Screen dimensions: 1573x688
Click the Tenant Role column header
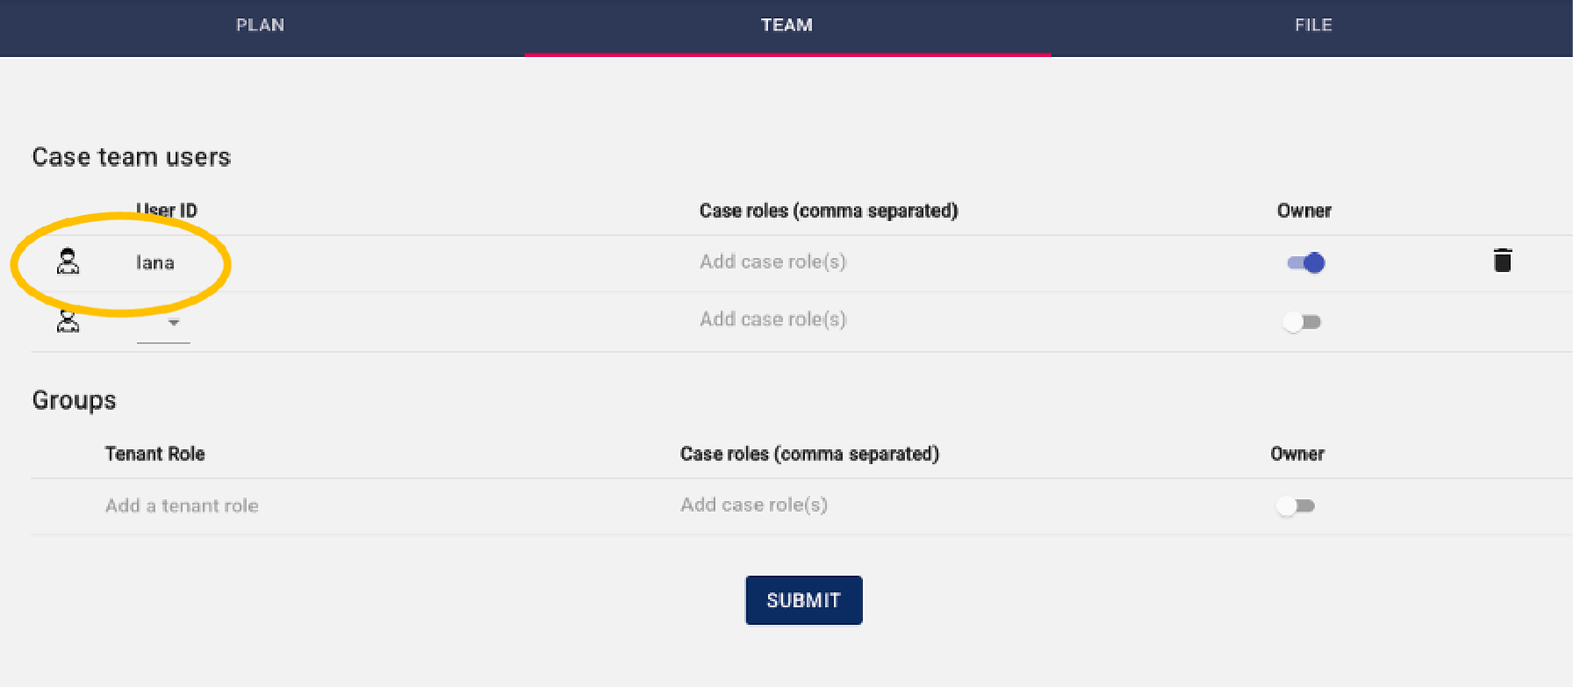point(154,454)
